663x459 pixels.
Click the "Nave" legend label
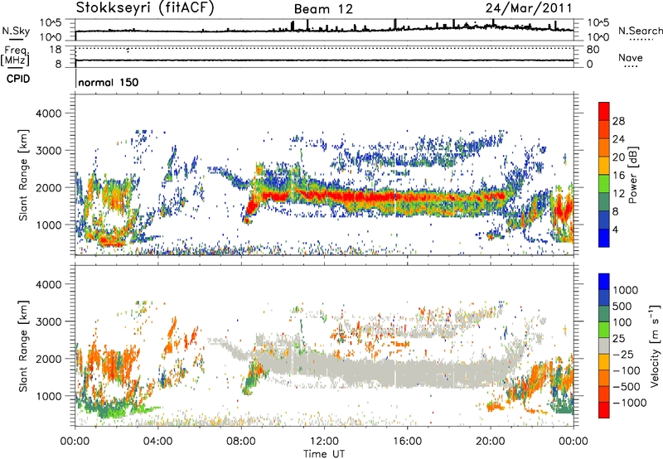tap(631, 57)
